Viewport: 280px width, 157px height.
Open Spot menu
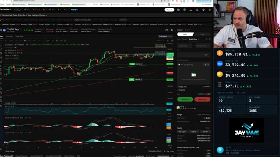coord(45,10)
